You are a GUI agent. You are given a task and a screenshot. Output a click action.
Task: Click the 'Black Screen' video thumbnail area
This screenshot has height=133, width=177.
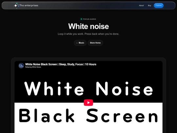pyautogui.click(x=88, y=118)
